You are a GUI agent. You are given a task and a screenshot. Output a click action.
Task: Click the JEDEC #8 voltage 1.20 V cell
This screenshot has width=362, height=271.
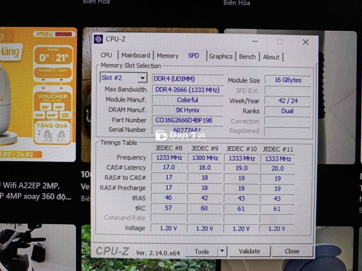[x=168, y=228]
